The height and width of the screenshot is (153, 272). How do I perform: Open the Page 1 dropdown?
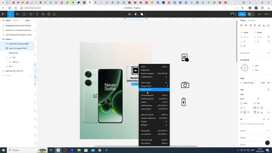click(x=28, y=20)
